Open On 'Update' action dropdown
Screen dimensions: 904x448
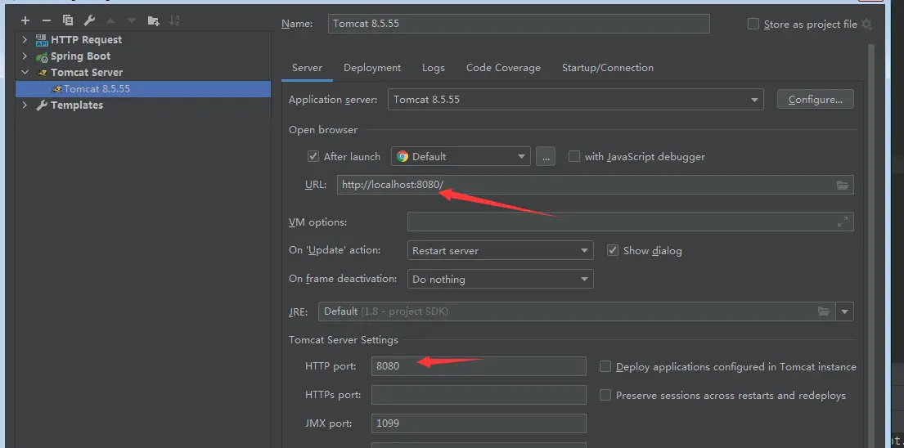click(501, 251)
